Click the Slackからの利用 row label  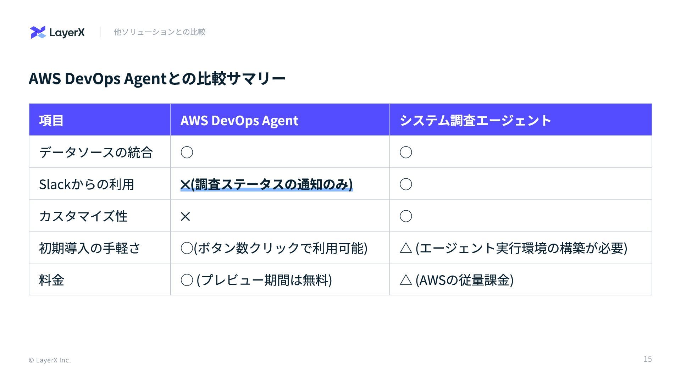87,184
